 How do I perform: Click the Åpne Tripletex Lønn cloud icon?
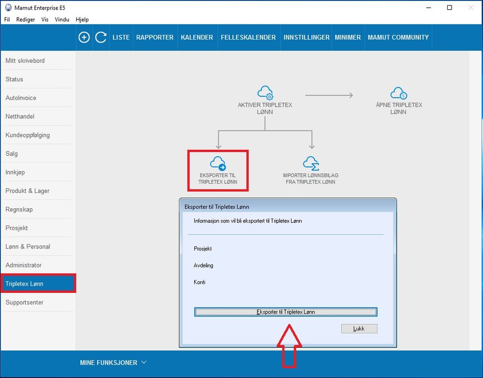(398, 93)
